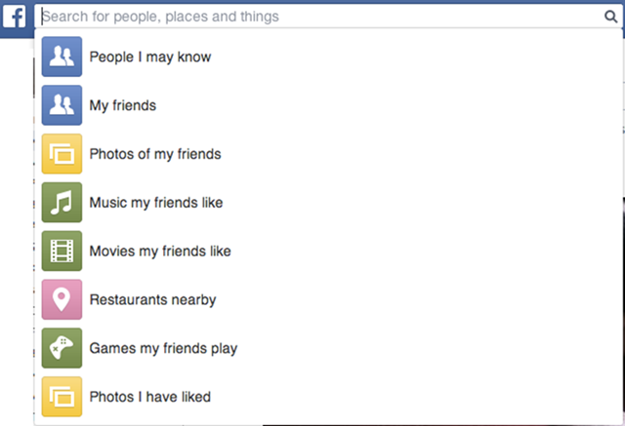This screenshot has height=426, width=625.
Task: Select "People I may know" suggestion
Action: (150, 57)
